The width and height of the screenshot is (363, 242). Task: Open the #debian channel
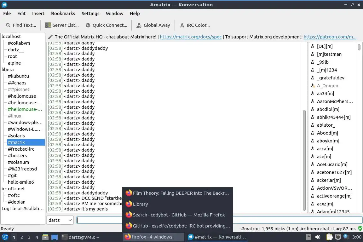pos(16,202)
